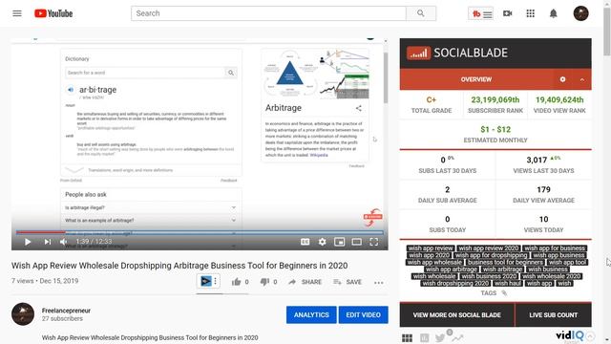Open the YouTube apps grid

531,13
